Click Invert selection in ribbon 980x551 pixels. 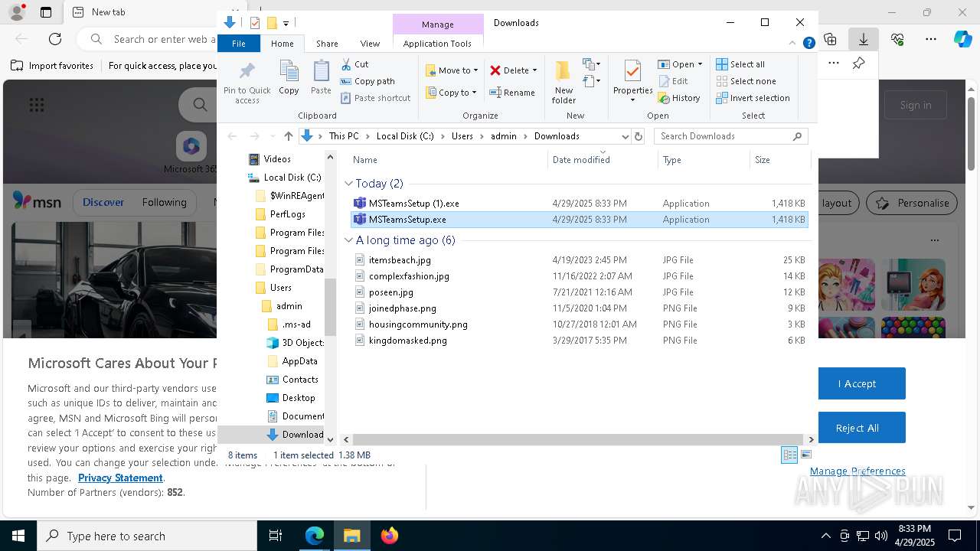(x=753, y=98)
